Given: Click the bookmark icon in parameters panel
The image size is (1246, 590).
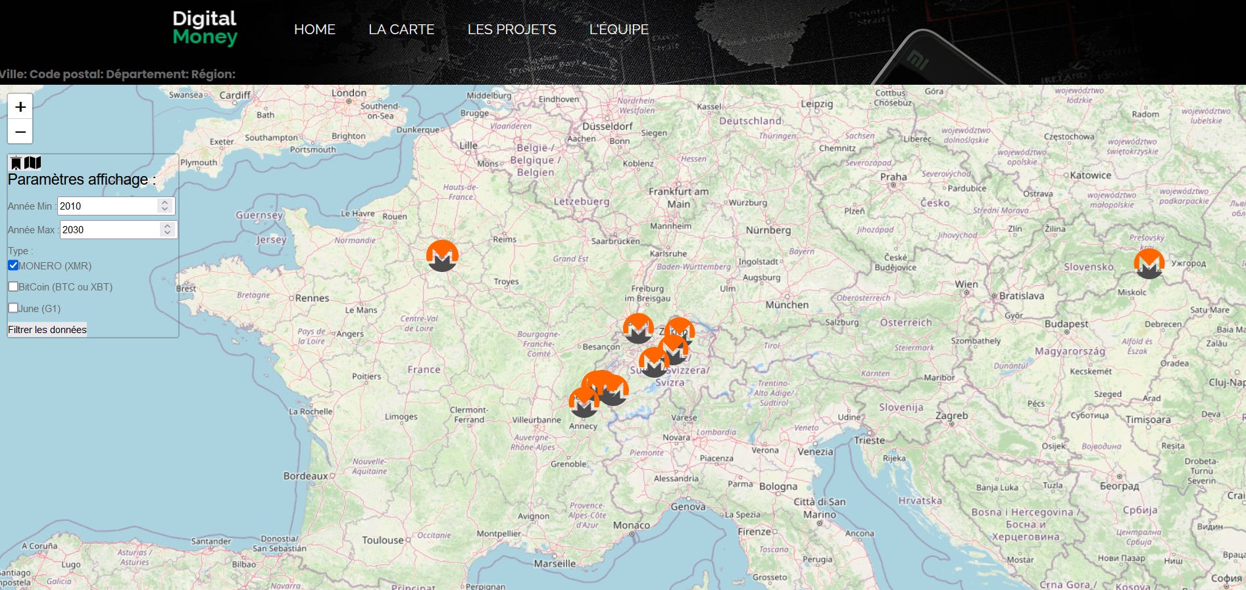Looking at the screenshot, I should pyautogui.click(x=16, y=163).
